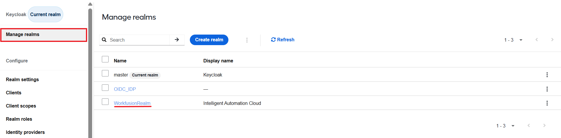561x138 pixels.
Task: Check the master realm row checkbox
Action: coord(105,73)
